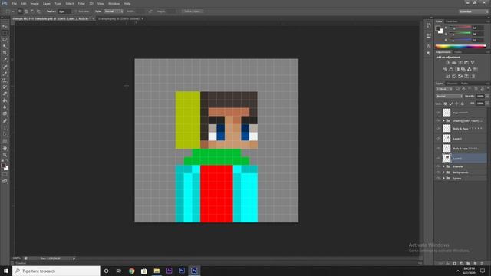Select the Pen tool

(5, 121)
